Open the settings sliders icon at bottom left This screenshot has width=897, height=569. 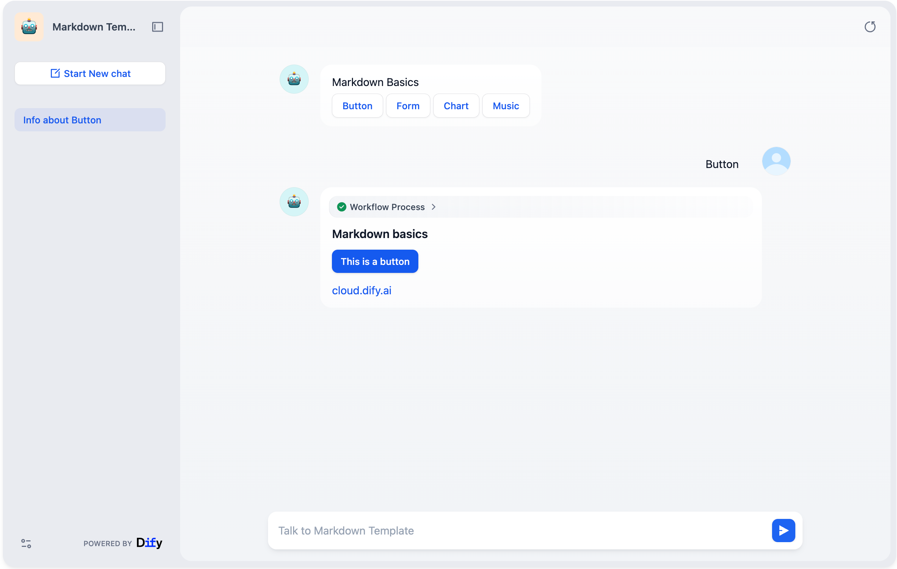click(x=26, y=543)
